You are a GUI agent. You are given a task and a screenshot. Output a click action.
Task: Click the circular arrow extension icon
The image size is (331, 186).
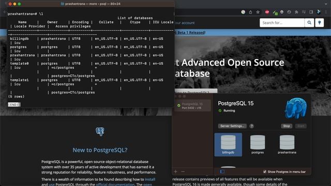tap(289, 12)
